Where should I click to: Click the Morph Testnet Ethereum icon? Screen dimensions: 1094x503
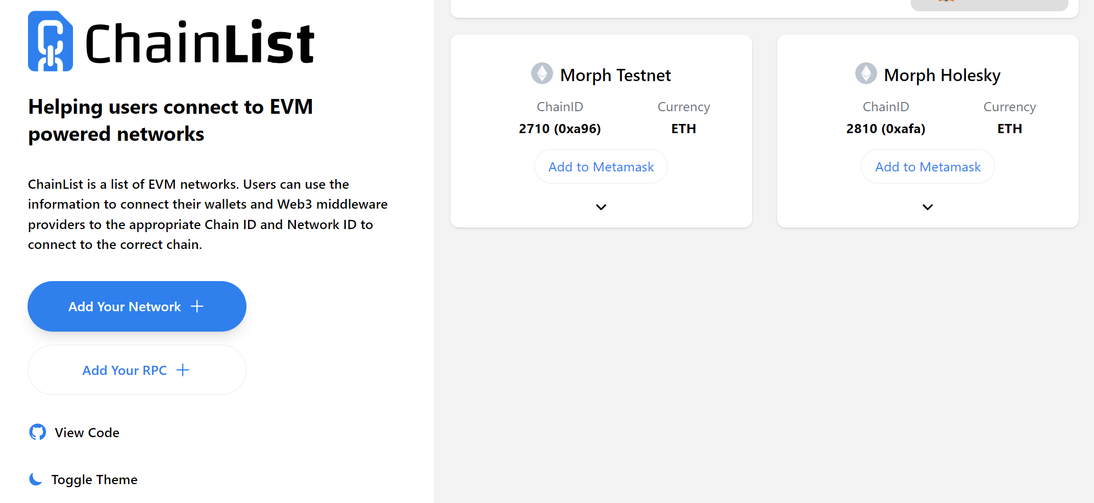[542, 73]
